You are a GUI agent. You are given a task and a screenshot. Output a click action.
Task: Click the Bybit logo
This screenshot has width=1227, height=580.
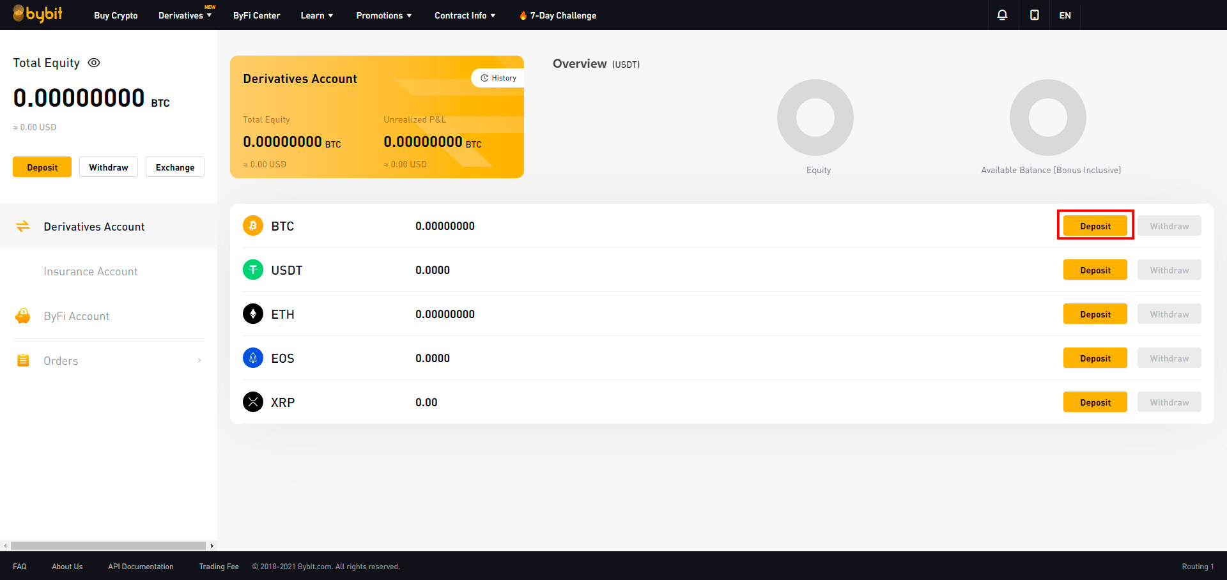pyautogui.click(x=38, y=14)
